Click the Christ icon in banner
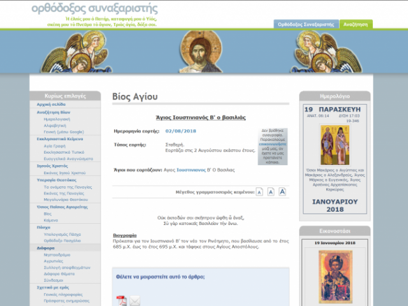This screenshot has height=306, width=408. pyautogui.click(x=201, y=52)
